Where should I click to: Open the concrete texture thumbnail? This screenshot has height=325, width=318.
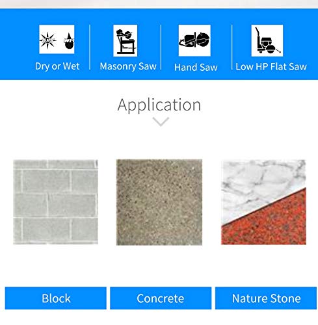(x=159, y=202)
